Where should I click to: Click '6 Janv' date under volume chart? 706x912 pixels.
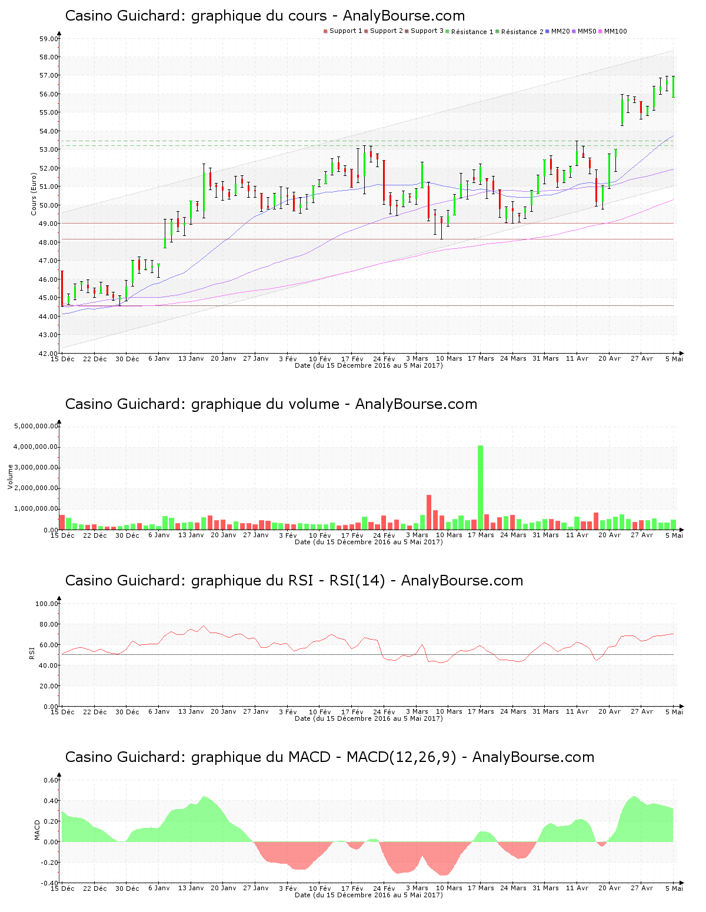[159, 535]
